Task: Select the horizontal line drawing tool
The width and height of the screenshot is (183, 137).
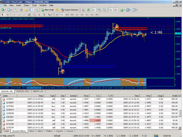Action: tap(19, 15)
